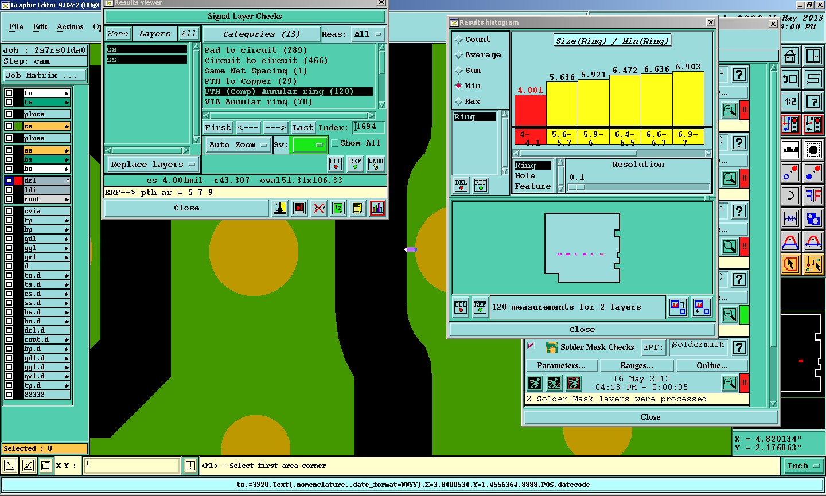
Task: Click the exclamation icon beside XY field
Action: 190,466
